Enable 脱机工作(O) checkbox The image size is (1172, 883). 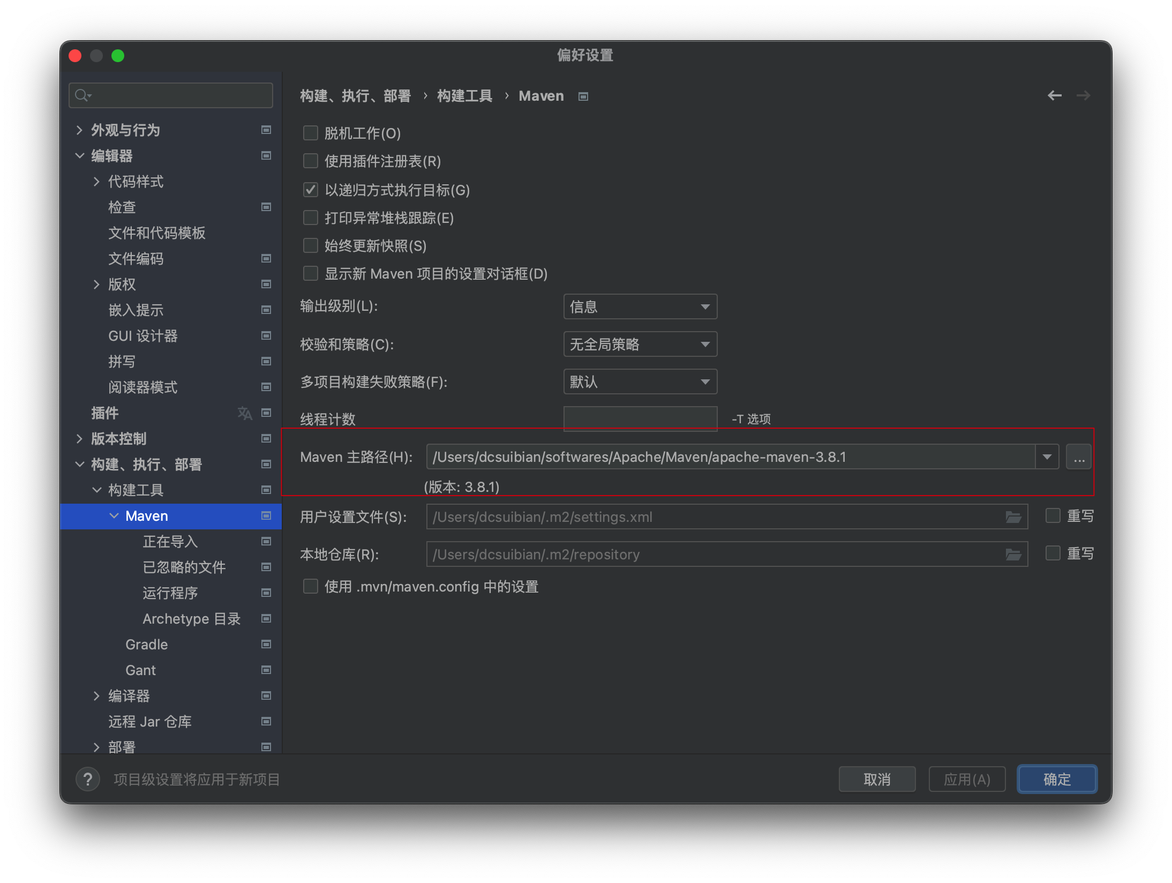pyautogui.click(x=311, y=133)
